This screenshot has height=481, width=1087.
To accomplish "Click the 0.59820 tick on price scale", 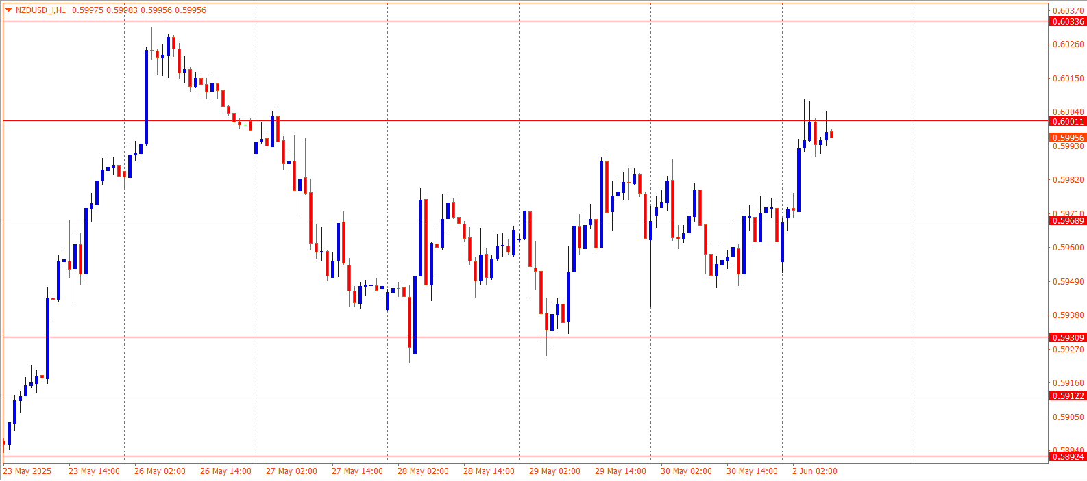I will (x=1068, y=180).
